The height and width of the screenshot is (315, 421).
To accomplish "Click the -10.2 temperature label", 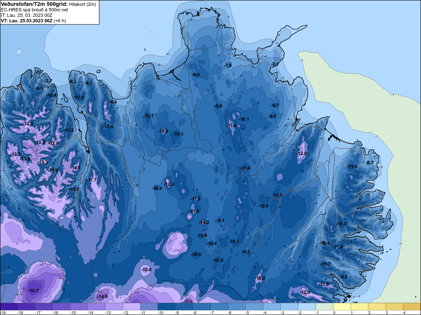I will point(341,224).
